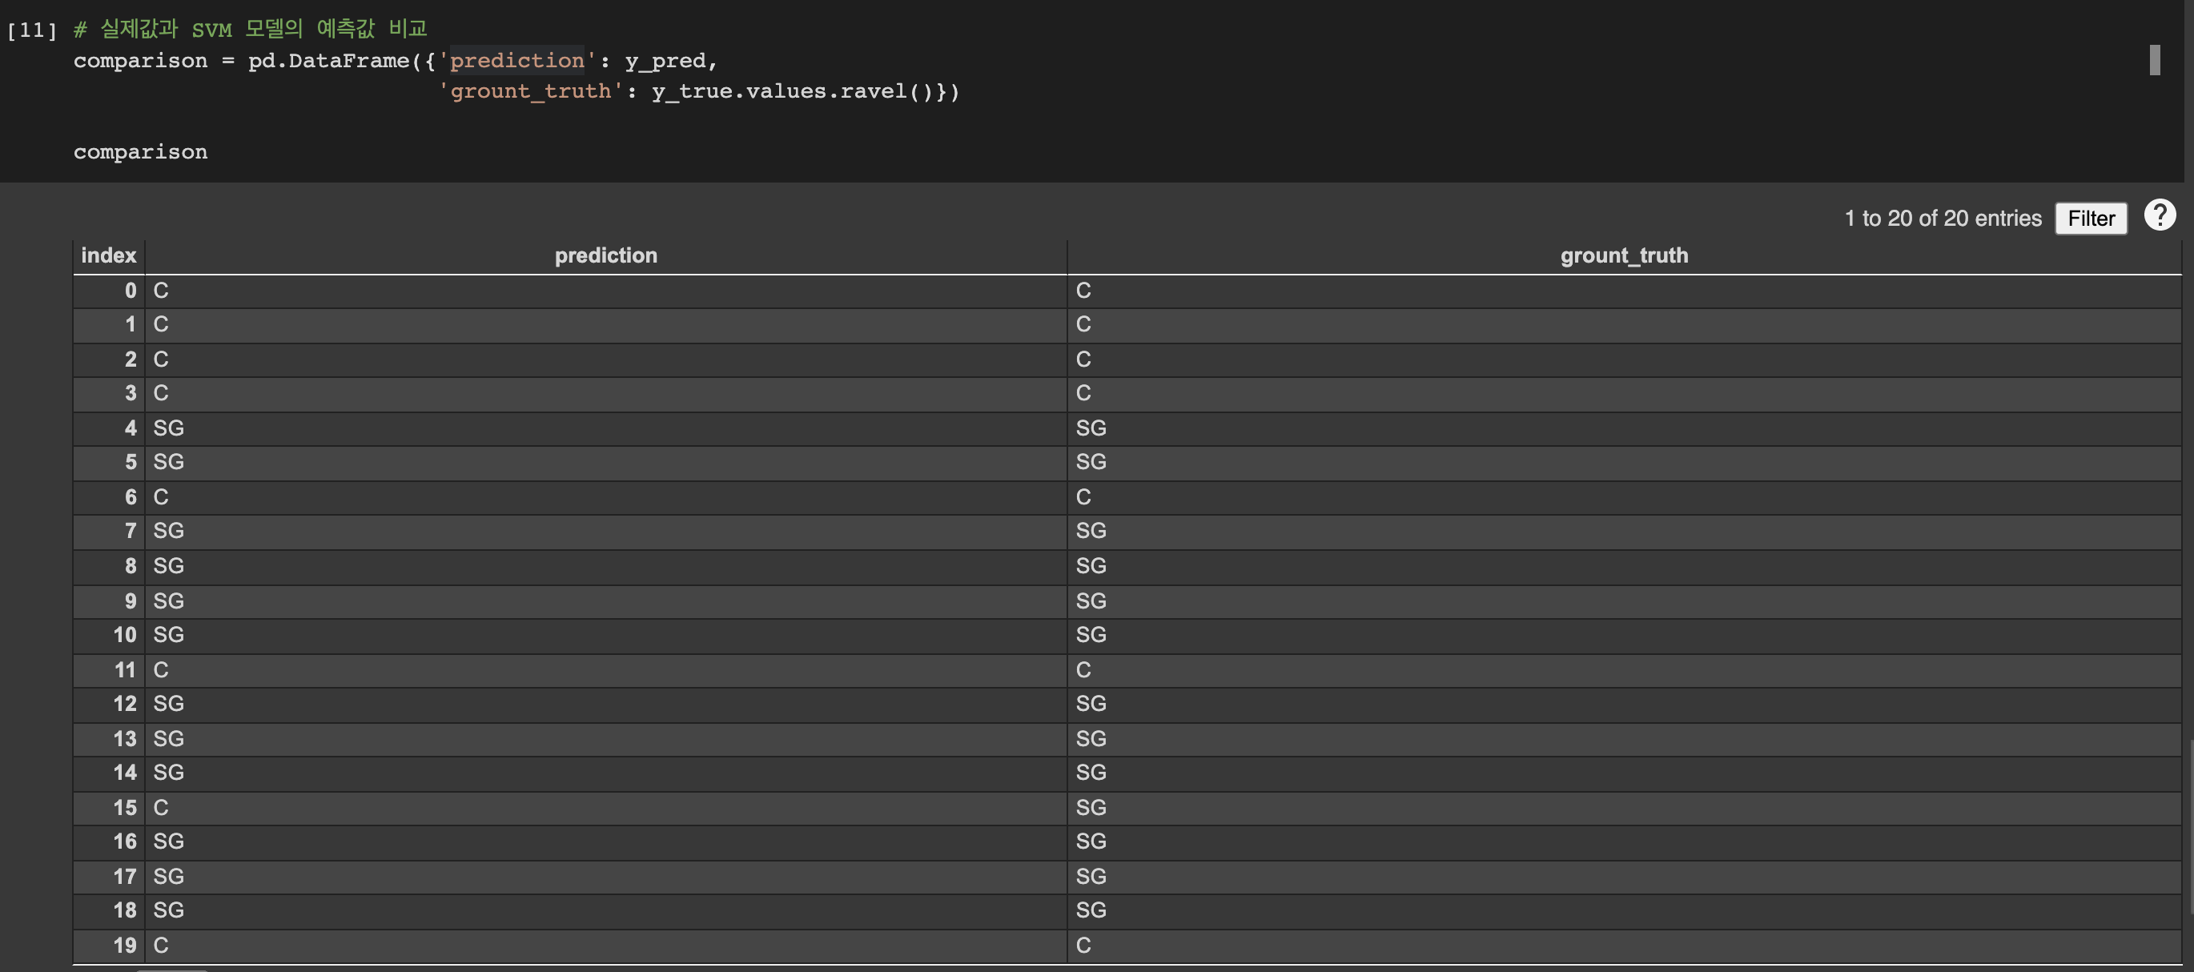Place cursor on the final comparison code line

tap(141, 152)
